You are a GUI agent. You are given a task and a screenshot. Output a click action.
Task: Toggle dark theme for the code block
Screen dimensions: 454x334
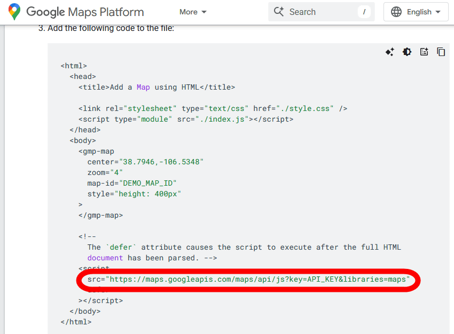coord(407,52)
